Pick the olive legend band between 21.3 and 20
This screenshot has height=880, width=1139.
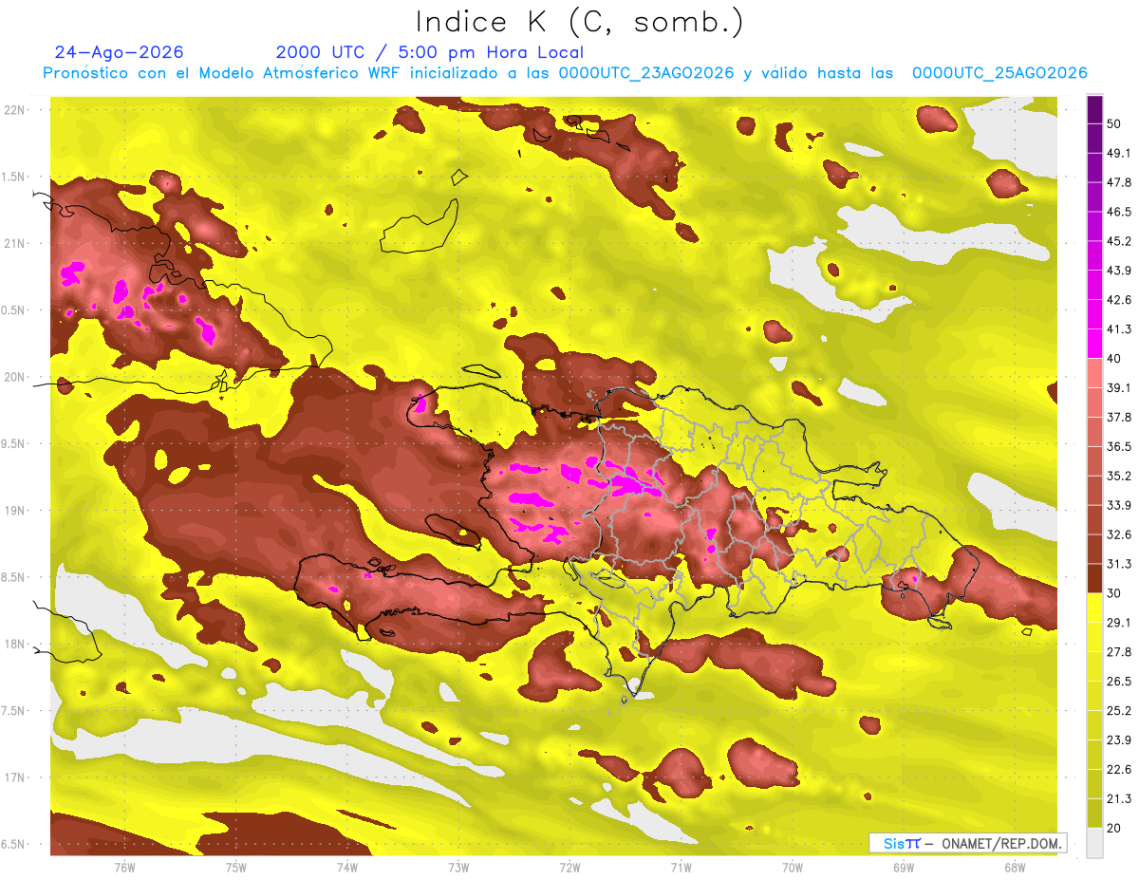click(1094, 813)
